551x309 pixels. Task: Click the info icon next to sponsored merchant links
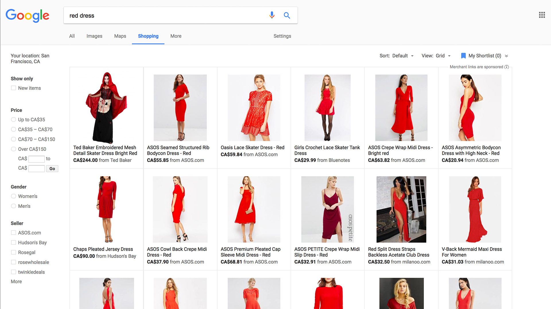507,67
